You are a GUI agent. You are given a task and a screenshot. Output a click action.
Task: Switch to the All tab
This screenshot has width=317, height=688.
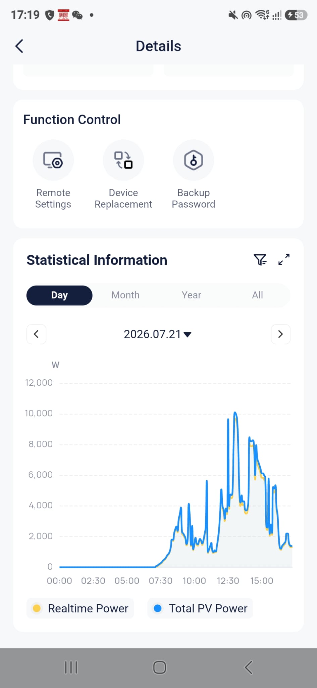258,295
